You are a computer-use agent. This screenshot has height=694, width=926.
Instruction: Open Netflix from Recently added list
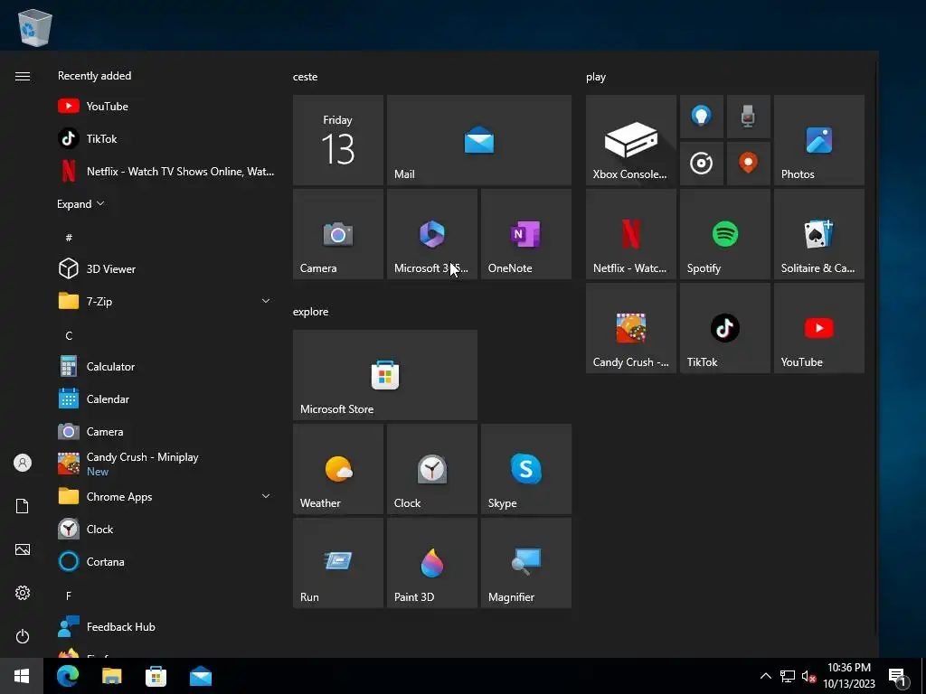click(x=165, y=171)
